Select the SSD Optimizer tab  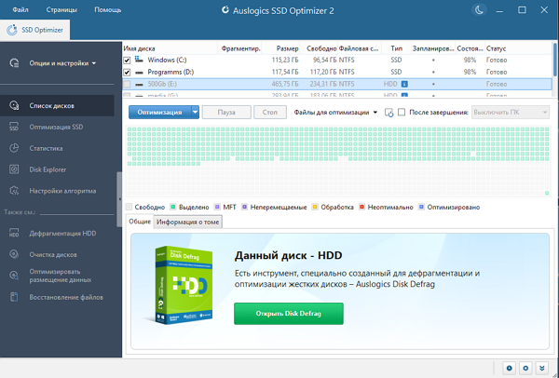point(35,30)
